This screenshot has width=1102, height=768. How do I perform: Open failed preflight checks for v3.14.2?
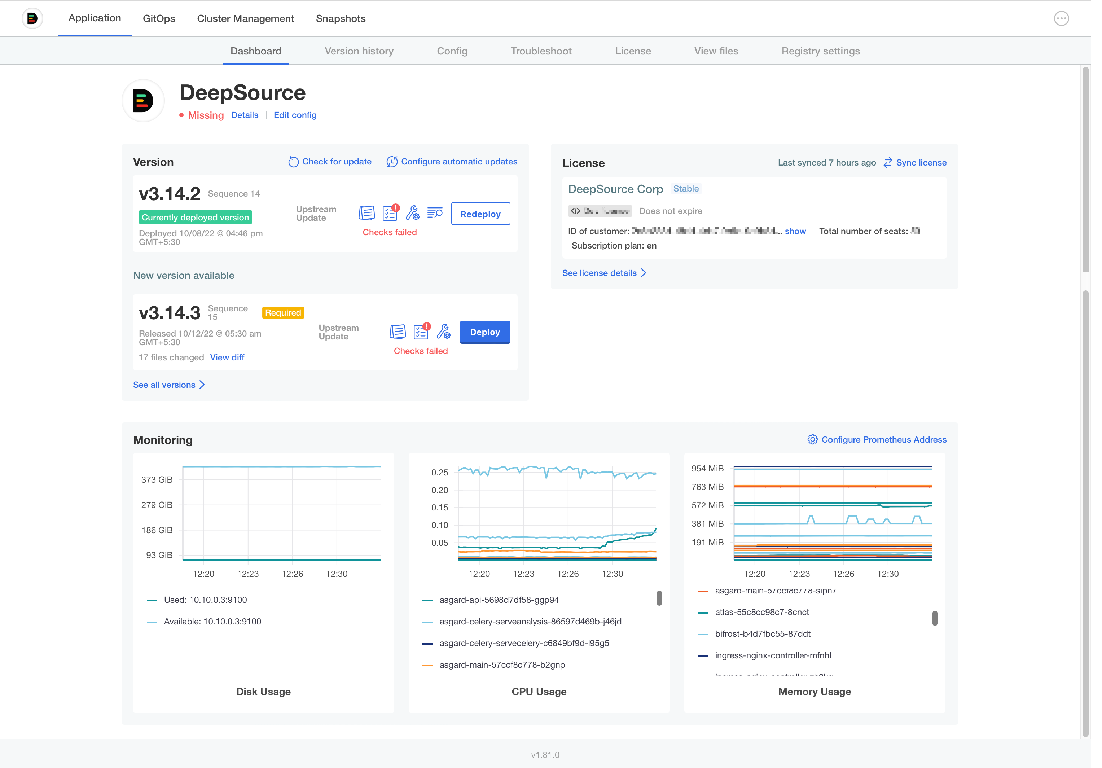coord(390,213)
